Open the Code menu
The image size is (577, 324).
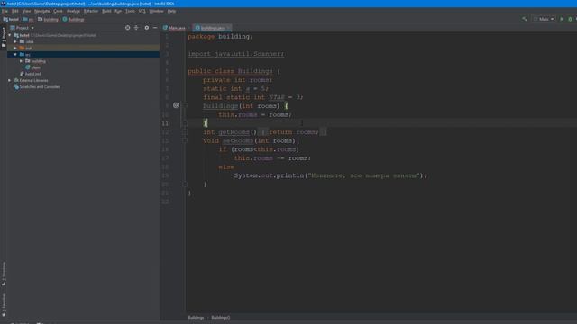(58, 11)
